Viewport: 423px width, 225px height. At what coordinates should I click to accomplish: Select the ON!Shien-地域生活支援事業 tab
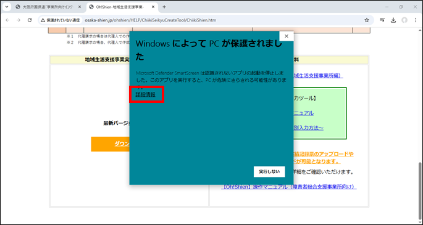coord(122,7)
